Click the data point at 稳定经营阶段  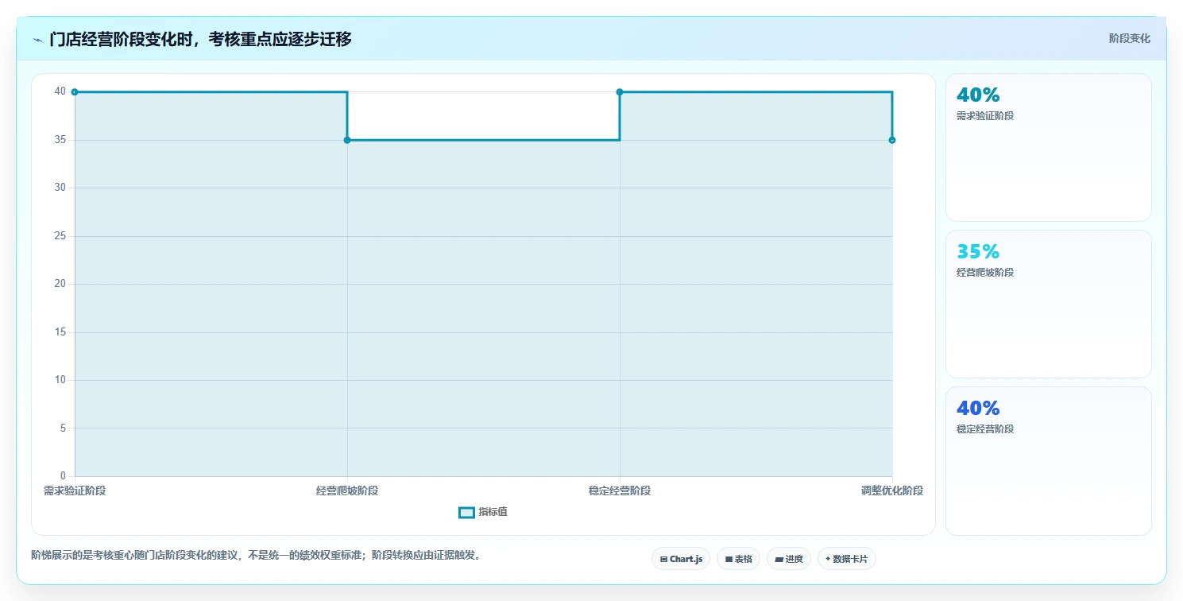620,92
